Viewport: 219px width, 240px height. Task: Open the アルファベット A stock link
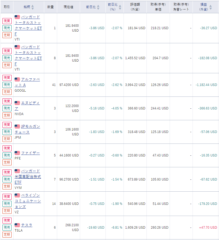(27, 82)
